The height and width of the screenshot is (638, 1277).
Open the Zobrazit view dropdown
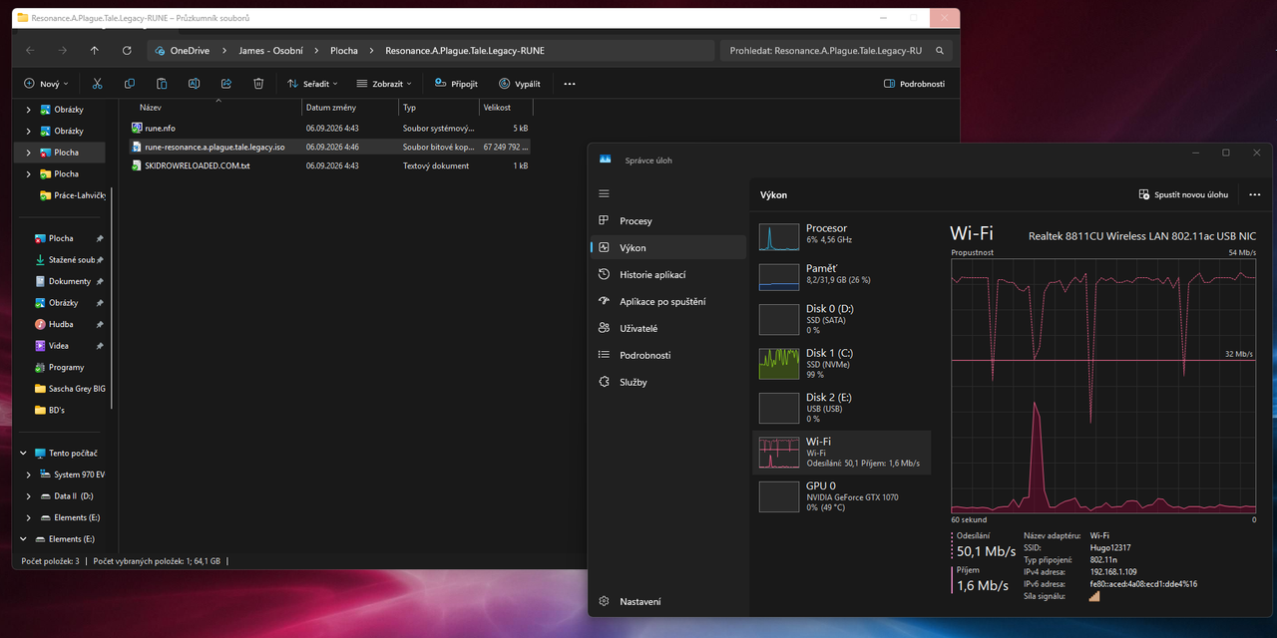(x=384, y=84)
